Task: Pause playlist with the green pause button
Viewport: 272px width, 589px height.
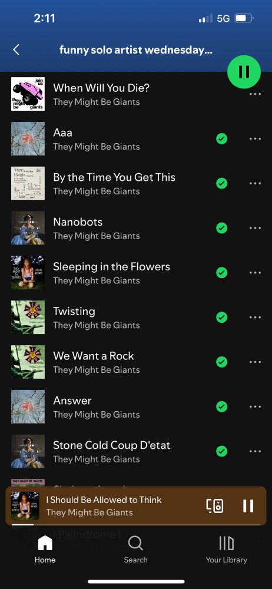Action: (x=244, y=72)
